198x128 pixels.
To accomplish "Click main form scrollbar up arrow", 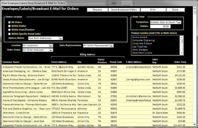I will [195, 8].
